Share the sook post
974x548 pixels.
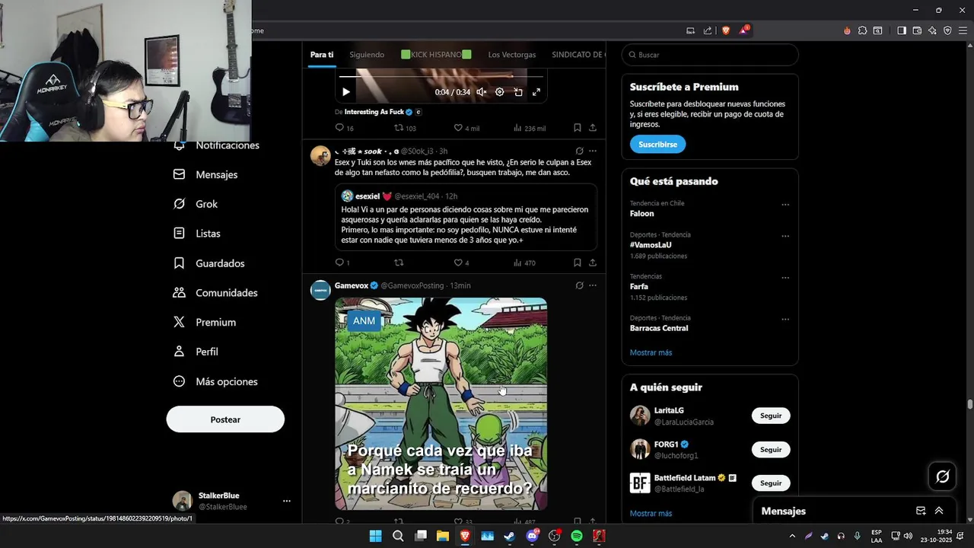pyautogui.click(x=593, y=263)
